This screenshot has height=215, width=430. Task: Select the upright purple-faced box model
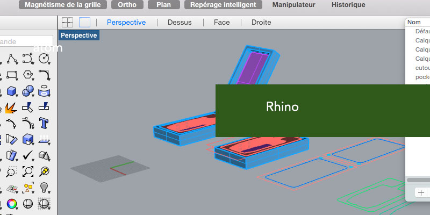pos(255,66)
